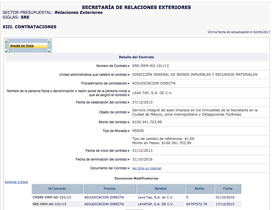Click the Ver Sitio en Internet link
272x210 pixels.
pyautogui.click(x=147, y=168)
